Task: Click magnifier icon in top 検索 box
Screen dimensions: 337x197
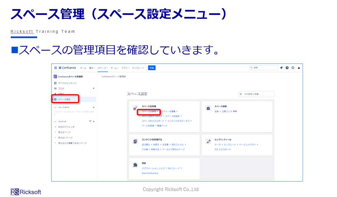Action: click(251, 68)
